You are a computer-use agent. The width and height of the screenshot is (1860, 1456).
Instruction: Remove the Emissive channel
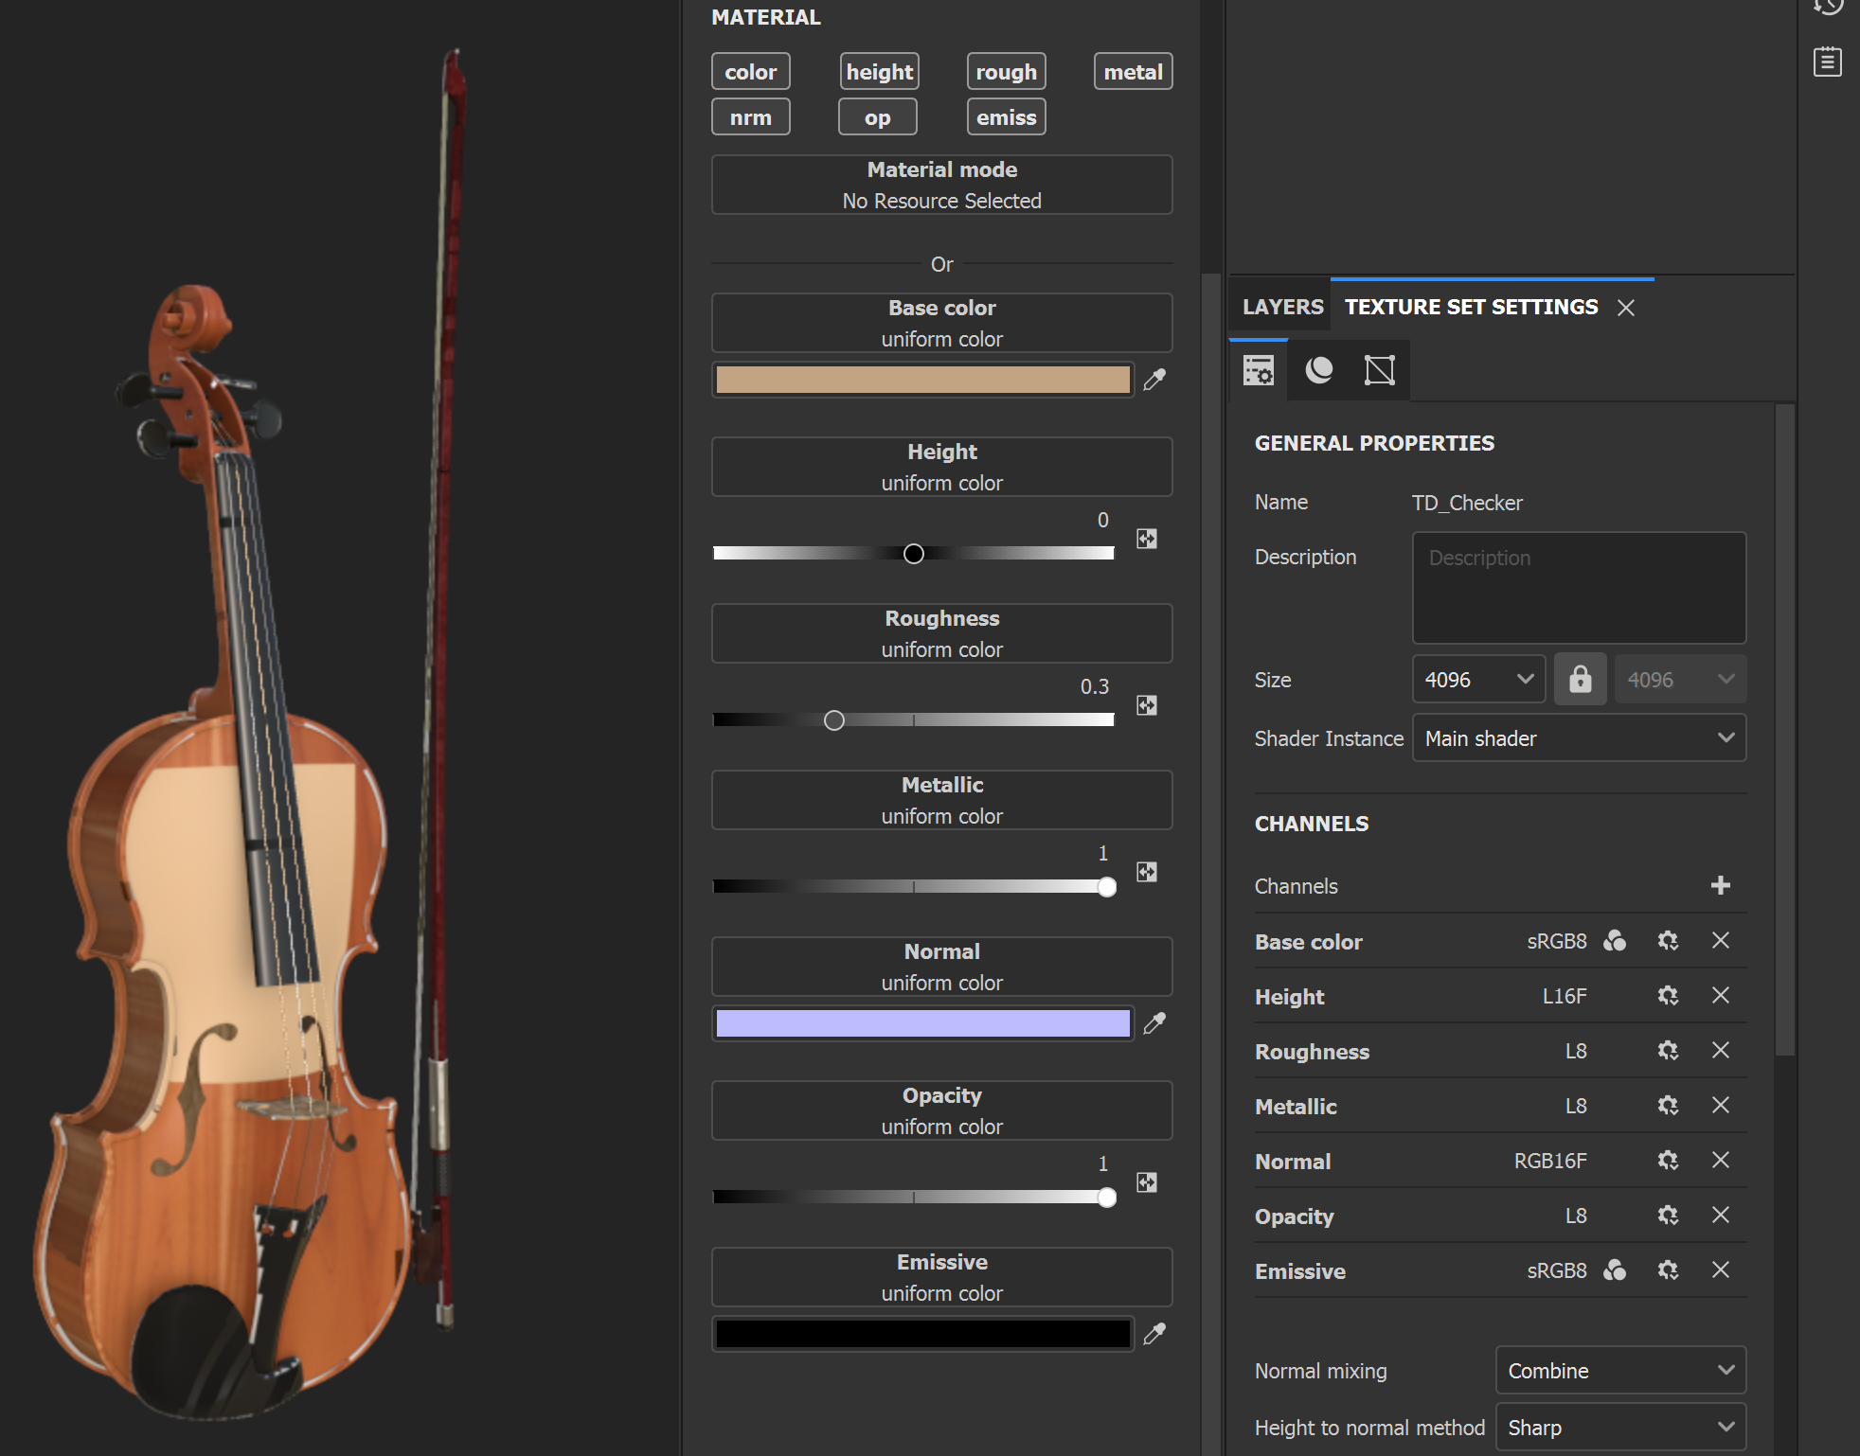click(1721, 1270)
